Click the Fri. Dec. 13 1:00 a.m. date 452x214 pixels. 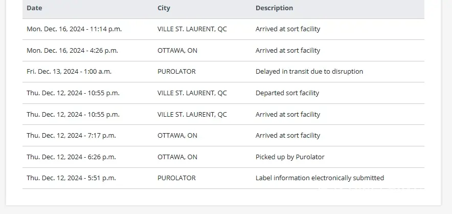point(69,72)
